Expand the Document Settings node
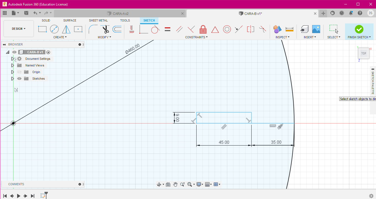Viewport: 376px width, 199px height. 12,59
